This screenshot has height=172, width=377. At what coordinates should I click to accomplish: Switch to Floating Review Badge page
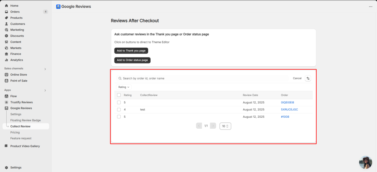pyautogui.click(x=25, y=120)
